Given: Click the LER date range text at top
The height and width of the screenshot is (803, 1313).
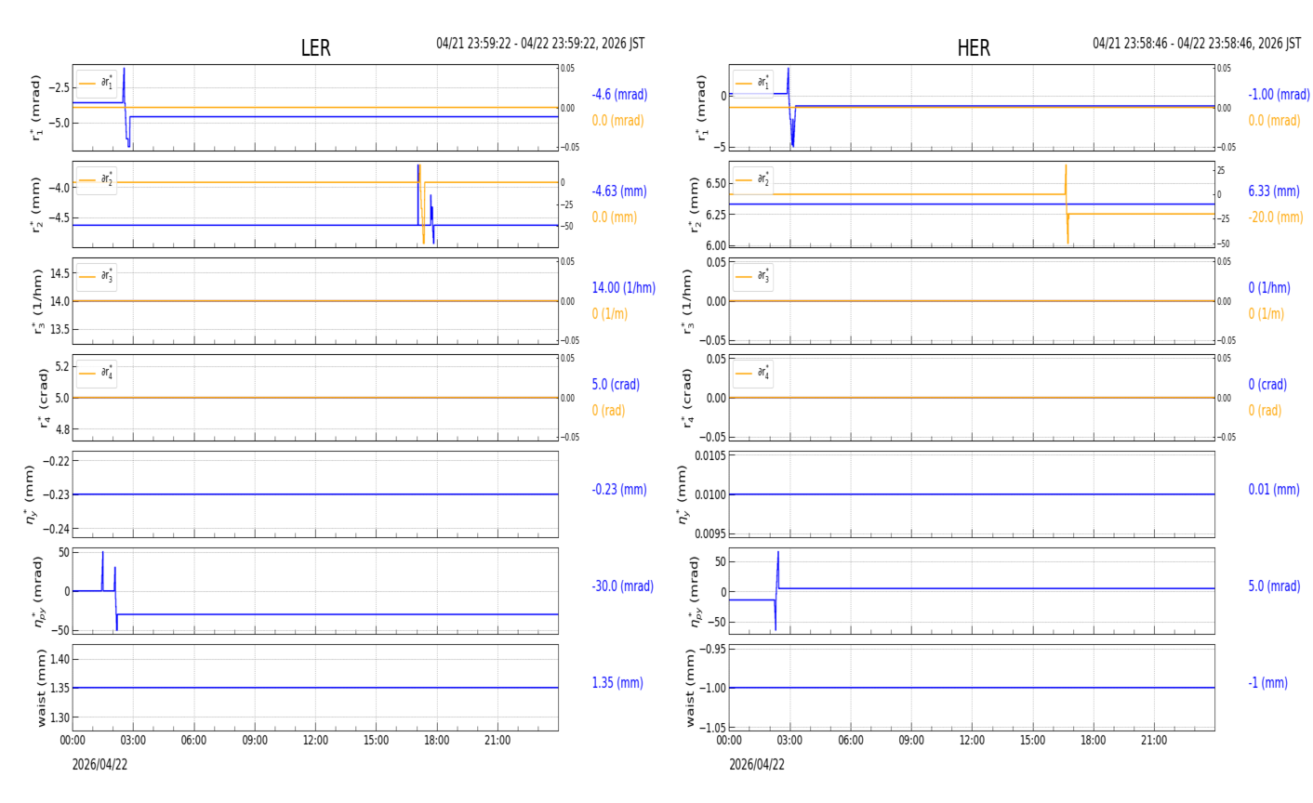Looking at the screenshot, I should click(x=540, y=44).
